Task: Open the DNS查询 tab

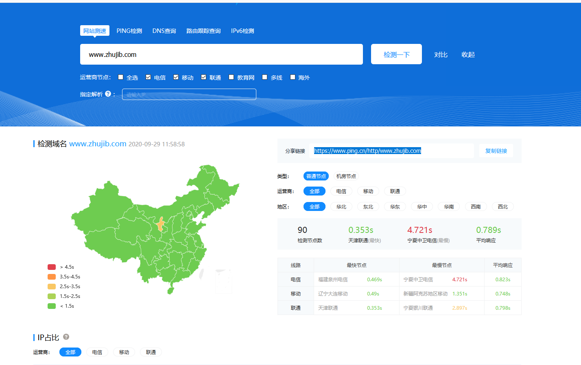Action: pyautogui.click(x=164, y=31)
